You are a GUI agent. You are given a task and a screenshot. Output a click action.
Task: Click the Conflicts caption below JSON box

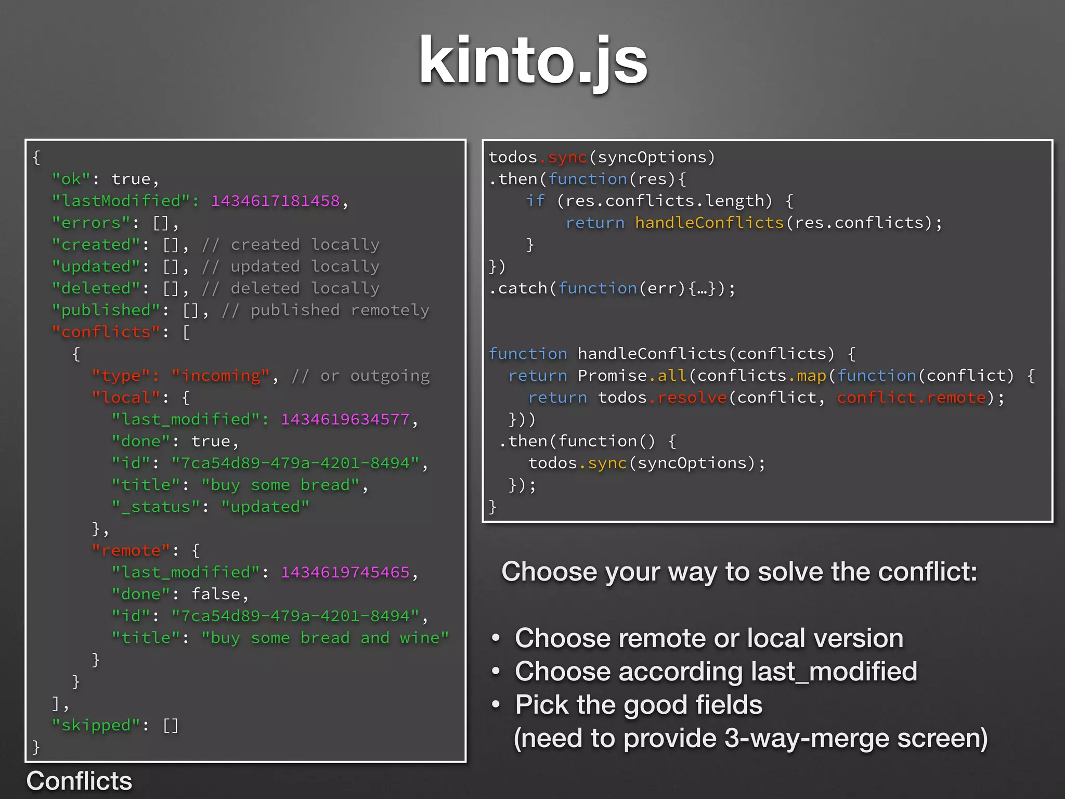(79, 781)
